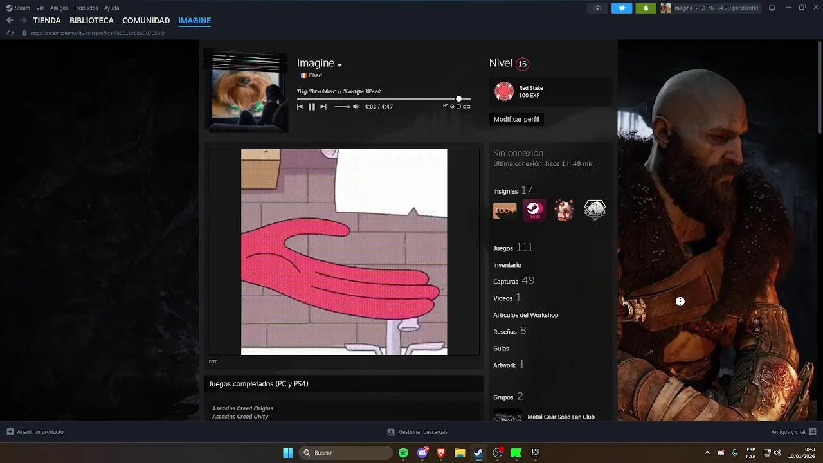This screenshot has width=823, height=463.
Task: Click the taskbar Buscar search box
Action: [x=346, y=453]
